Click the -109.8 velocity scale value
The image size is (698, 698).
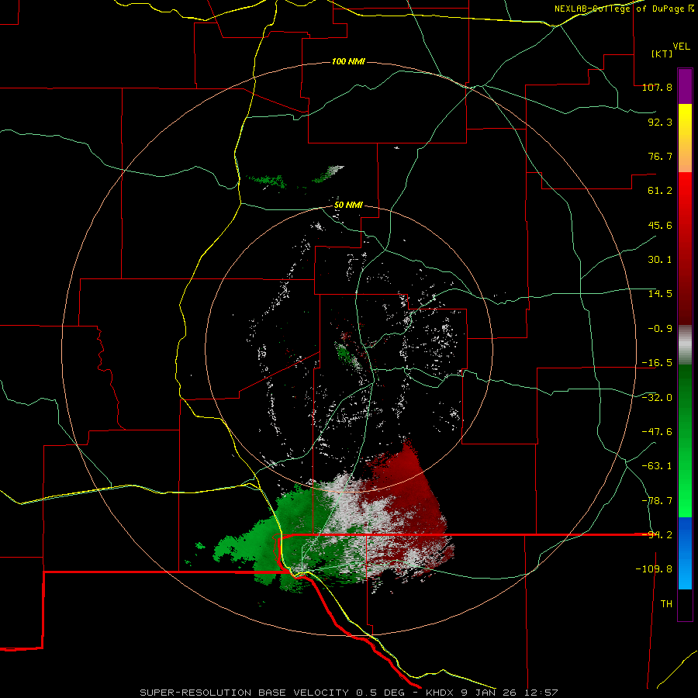(x=654, y=569)
